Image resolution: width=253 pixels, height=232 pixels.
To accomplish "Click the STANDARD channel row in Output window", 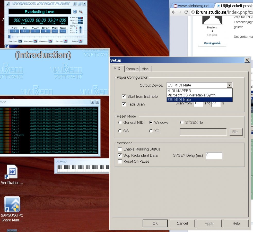I will [x=48, y=135].
